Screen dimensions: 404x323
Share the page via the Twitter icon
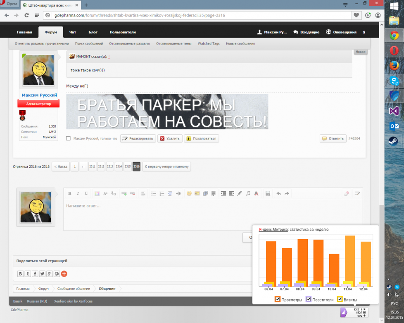click(42, 273)
